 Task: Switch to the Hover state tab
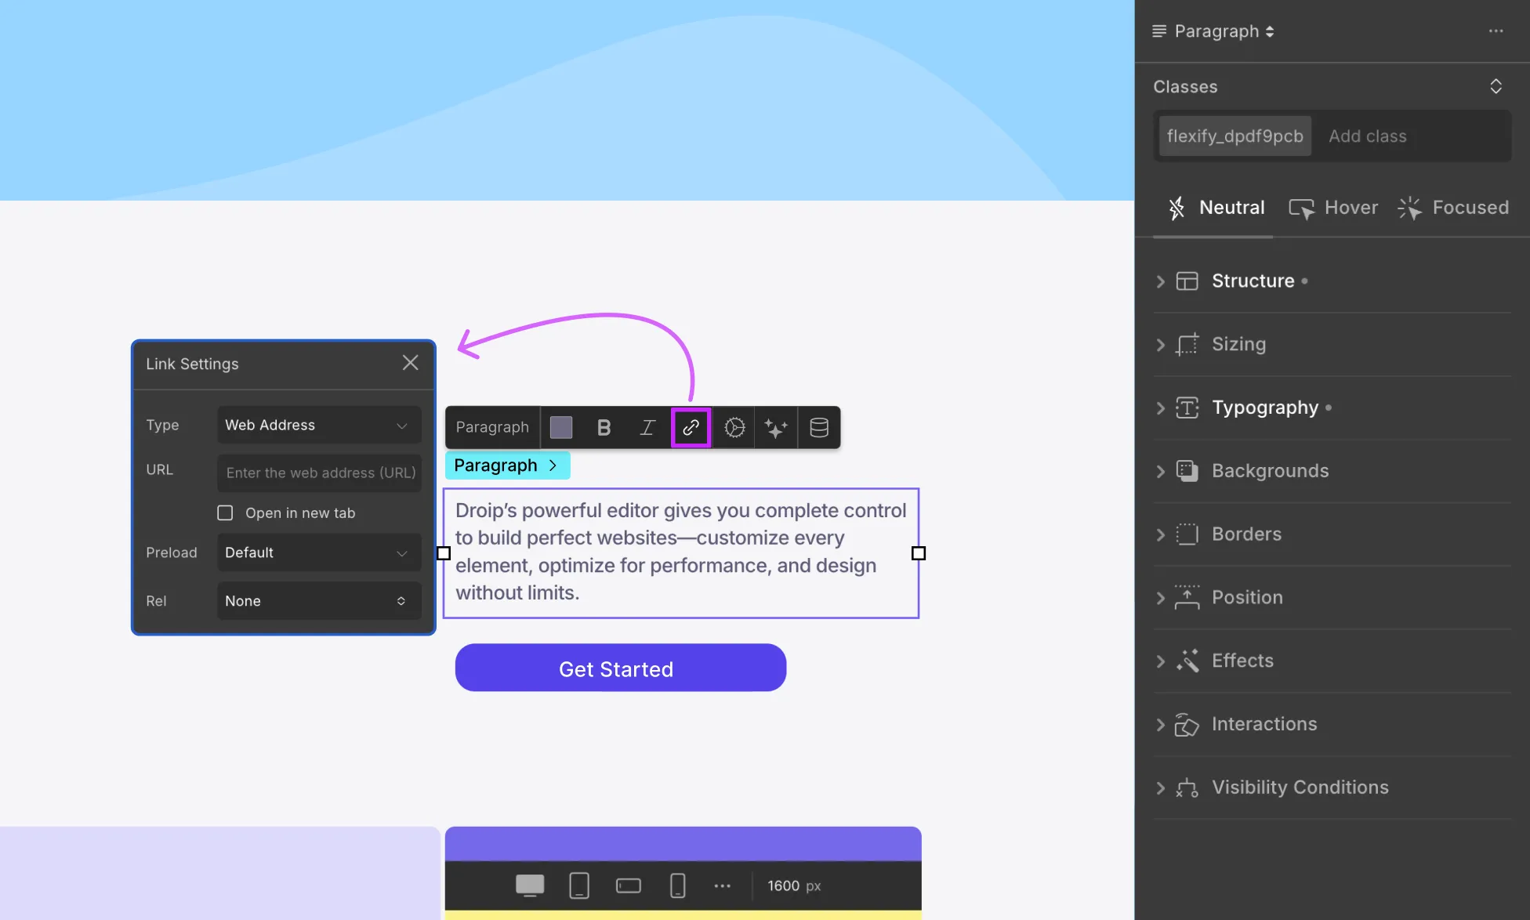coord(1333,208)
